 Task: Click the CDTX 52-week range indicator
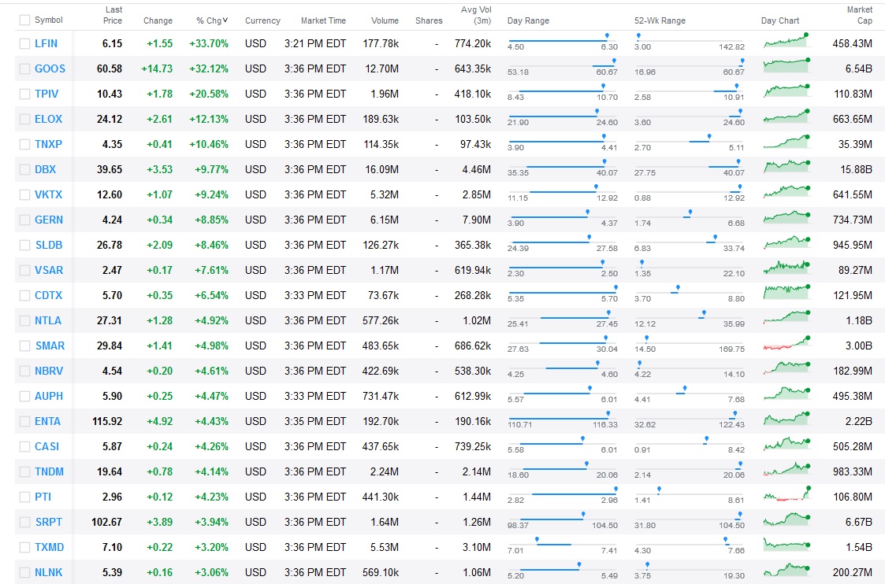(x=677, y=289)
